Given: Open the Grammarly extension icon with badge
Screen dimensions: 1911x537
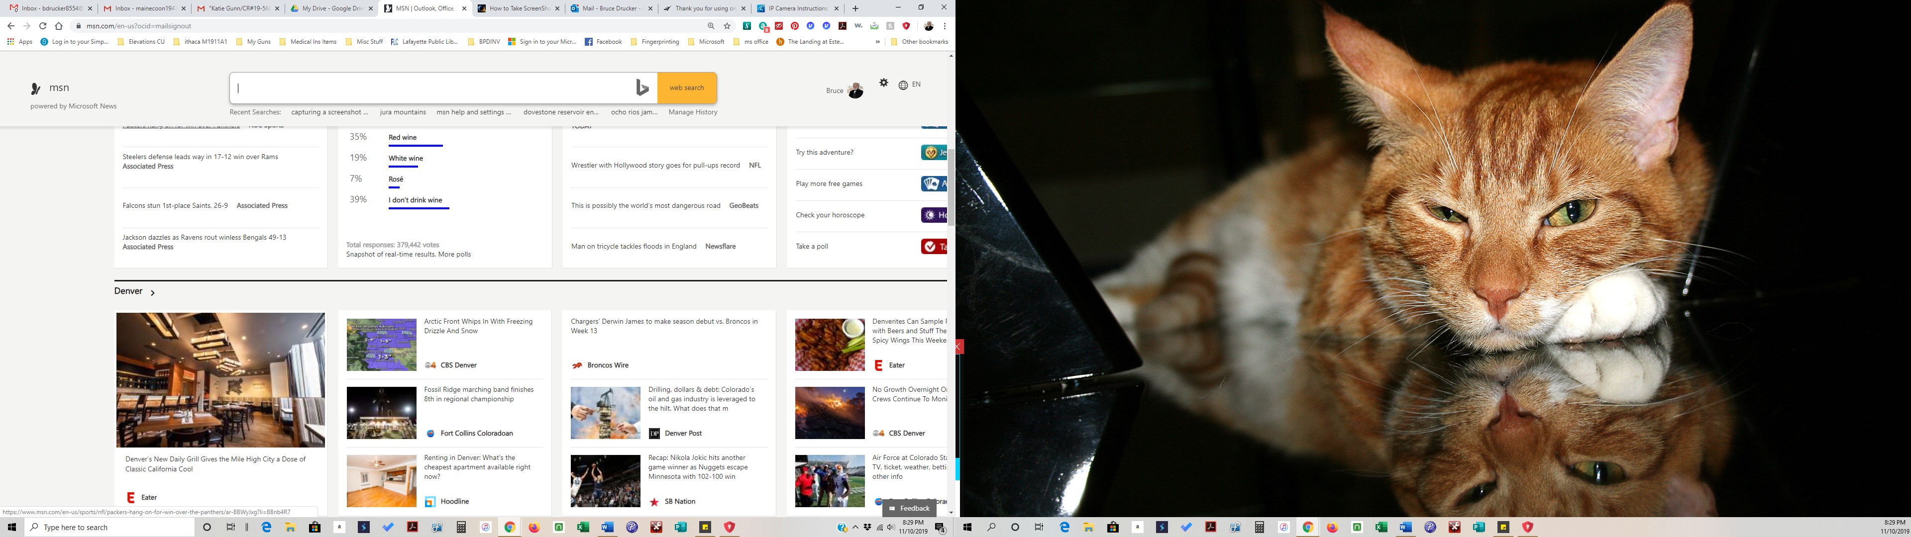Looking at the screenshot, I should (763, 27).
